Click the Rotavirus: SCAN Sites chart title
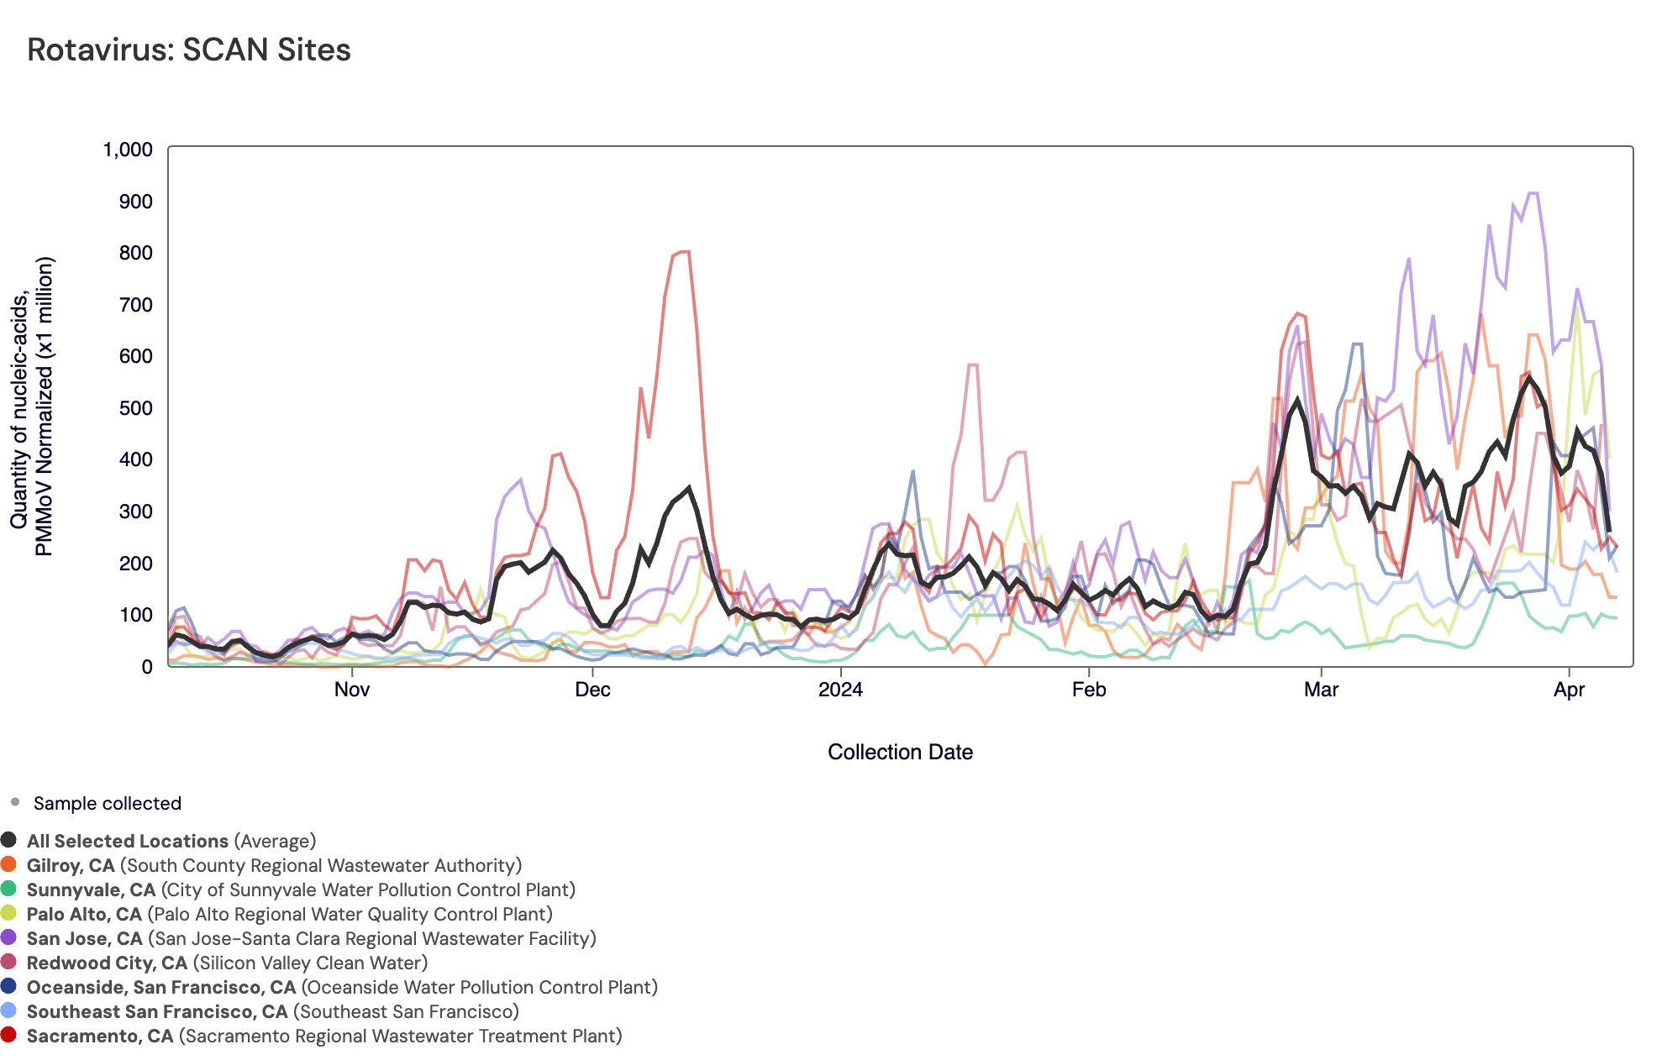This screenshot has height=1060, width=1667. tap(189, 50)
